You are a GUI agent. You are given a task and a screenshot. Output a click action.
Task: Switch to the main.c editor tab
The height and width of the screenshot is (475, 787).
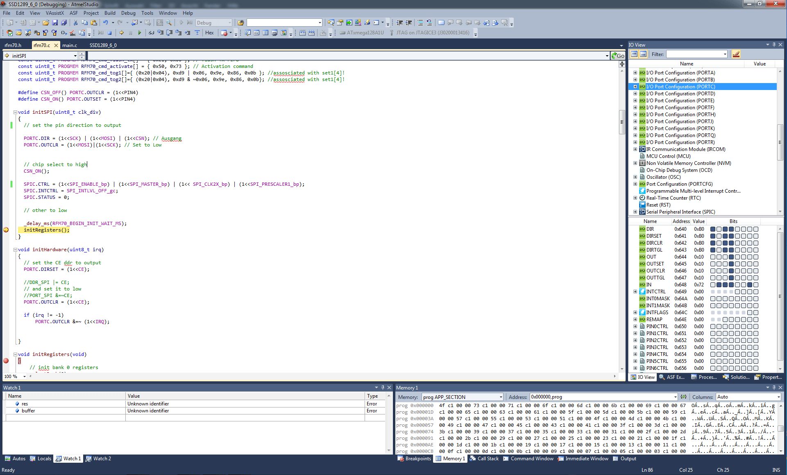tap(70, 45)
